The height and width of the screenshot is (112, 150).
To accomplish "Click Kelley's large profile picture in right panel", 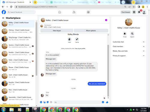I will 129,22.
